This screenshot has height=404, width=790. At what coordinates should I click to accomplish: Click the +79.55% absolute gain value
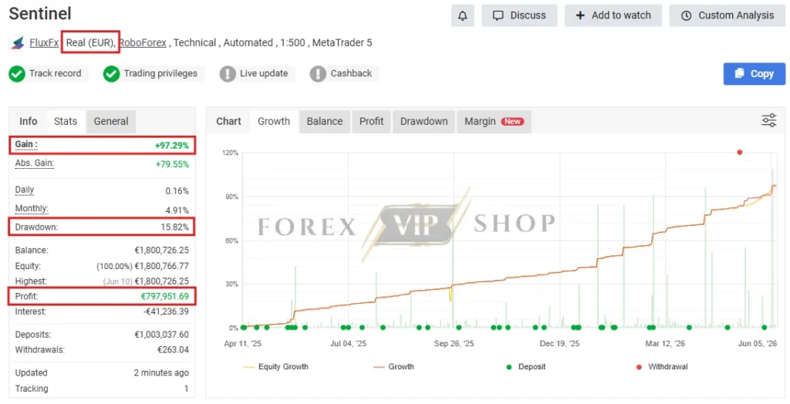172,164
